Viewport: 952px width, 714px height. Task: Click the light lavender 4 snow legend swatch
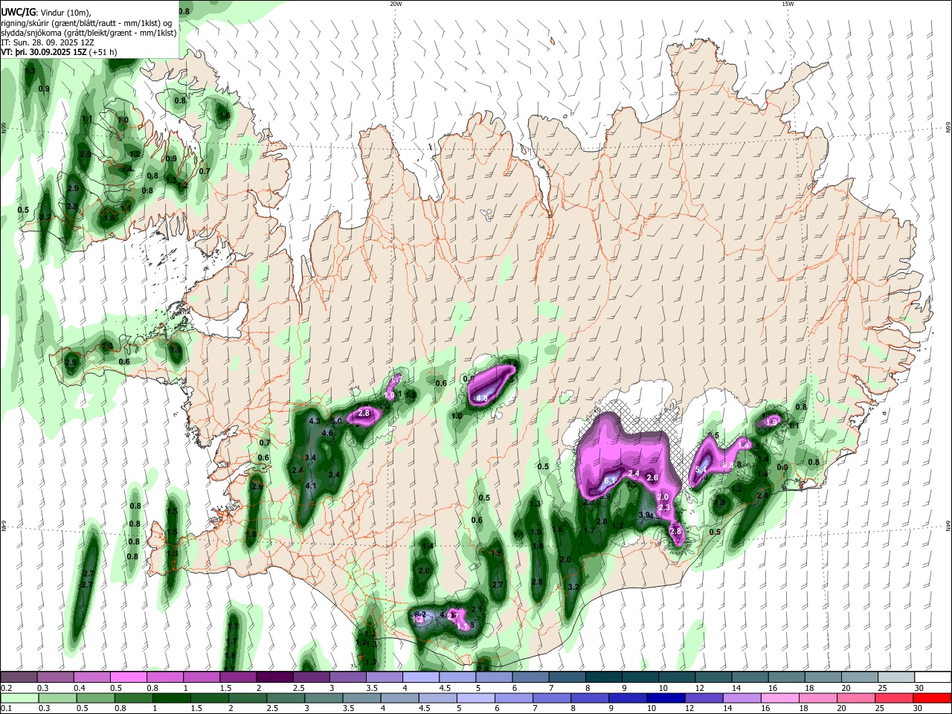pos(419,678)
